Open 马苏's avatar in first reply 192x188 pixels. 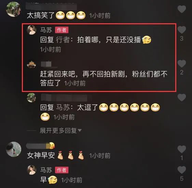pyautogui.click(x=31, y=30)
